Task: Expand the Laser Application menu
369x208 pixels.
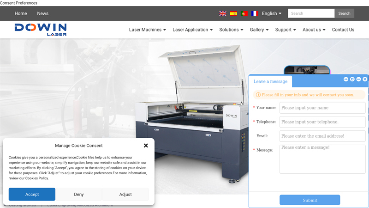Action: click(x=192, y=30)
